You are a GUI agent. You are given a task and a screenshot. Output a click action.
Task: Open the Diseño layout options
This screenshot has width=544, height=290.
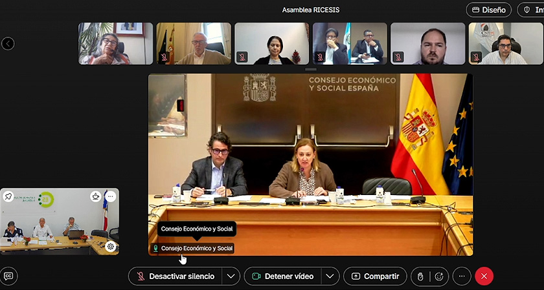(x=488, y=10)
